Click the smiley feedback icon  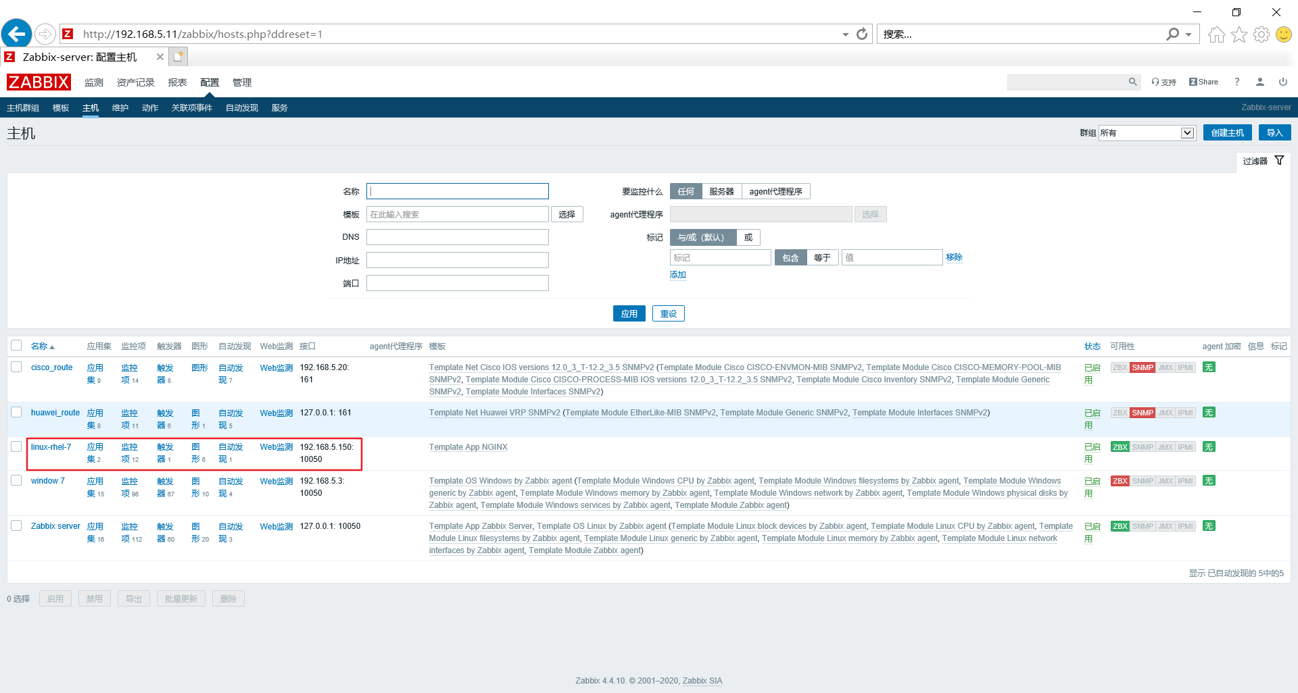[x=1284, y=34]
